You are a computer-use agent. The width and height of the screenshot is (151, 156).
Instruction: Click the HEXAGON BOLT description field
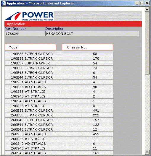click(92, 34)
